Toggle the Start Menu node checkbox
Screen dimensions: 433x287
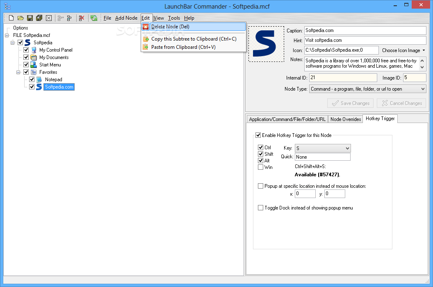point(26,65)
